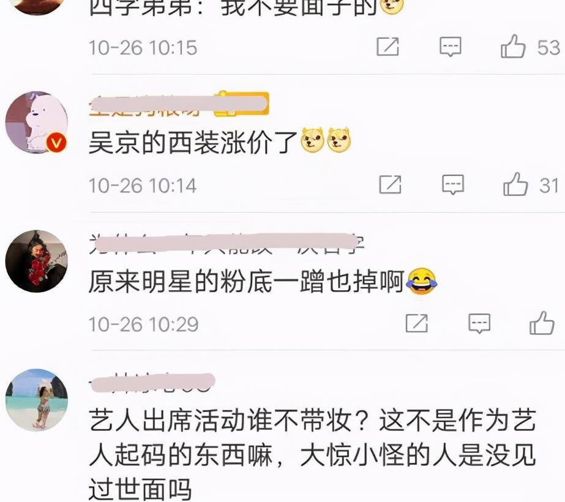
Task: Tap the verified V badge
Action: (x=56, y=143)
